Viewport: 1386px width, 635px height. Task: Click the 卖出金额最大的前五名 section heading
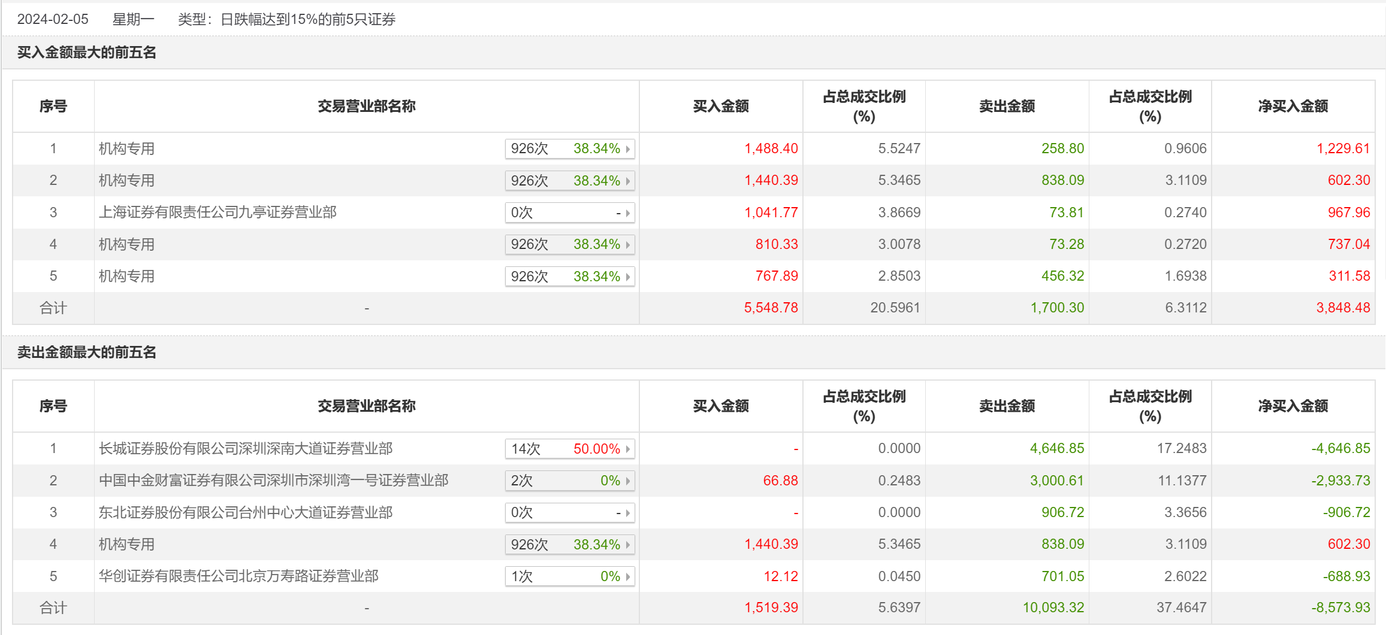(87, 353)
